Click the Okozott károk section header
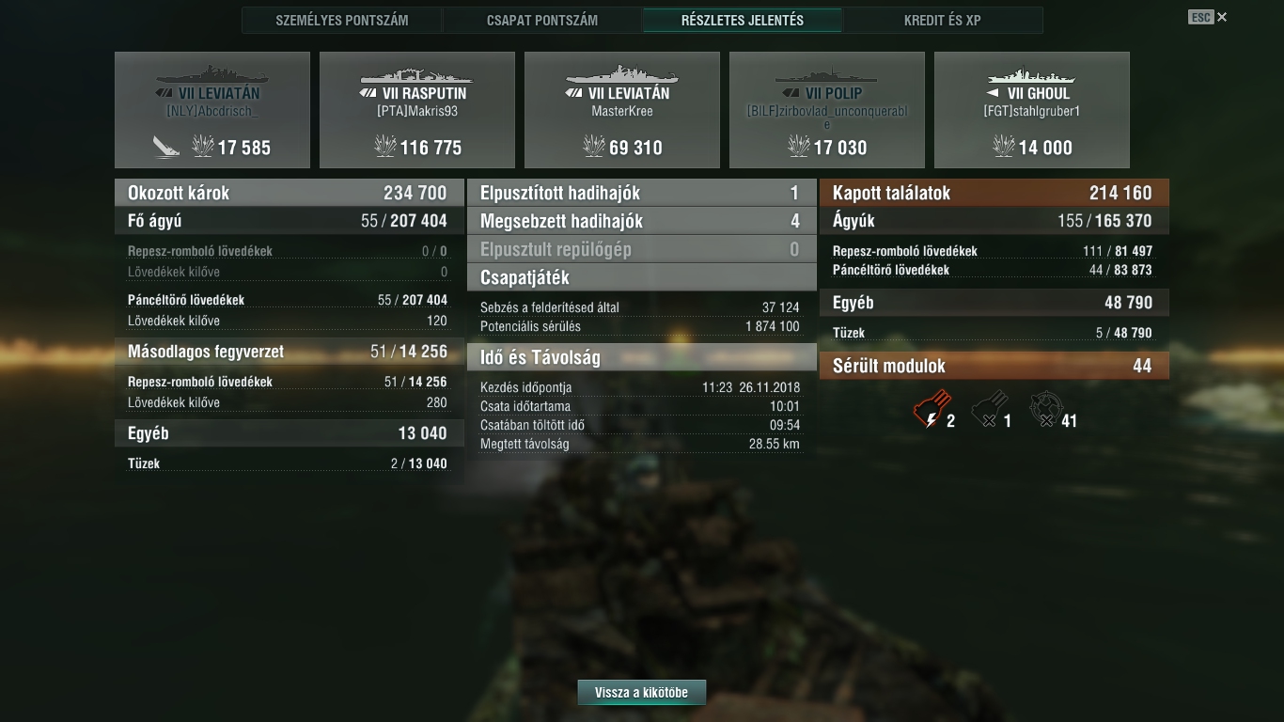 pos(290,193)
